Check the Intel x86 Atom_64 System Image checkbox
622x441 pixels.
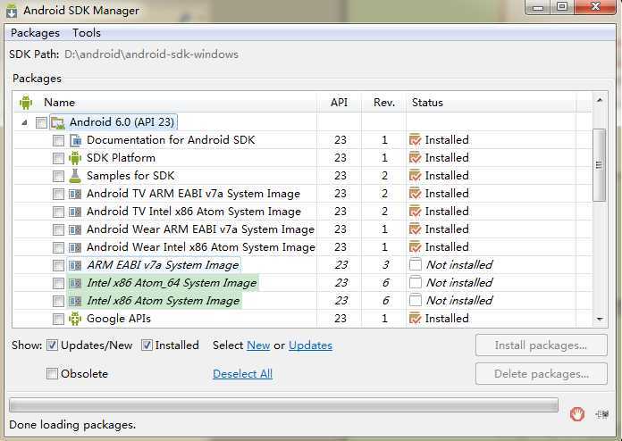[x=58, y=283]
